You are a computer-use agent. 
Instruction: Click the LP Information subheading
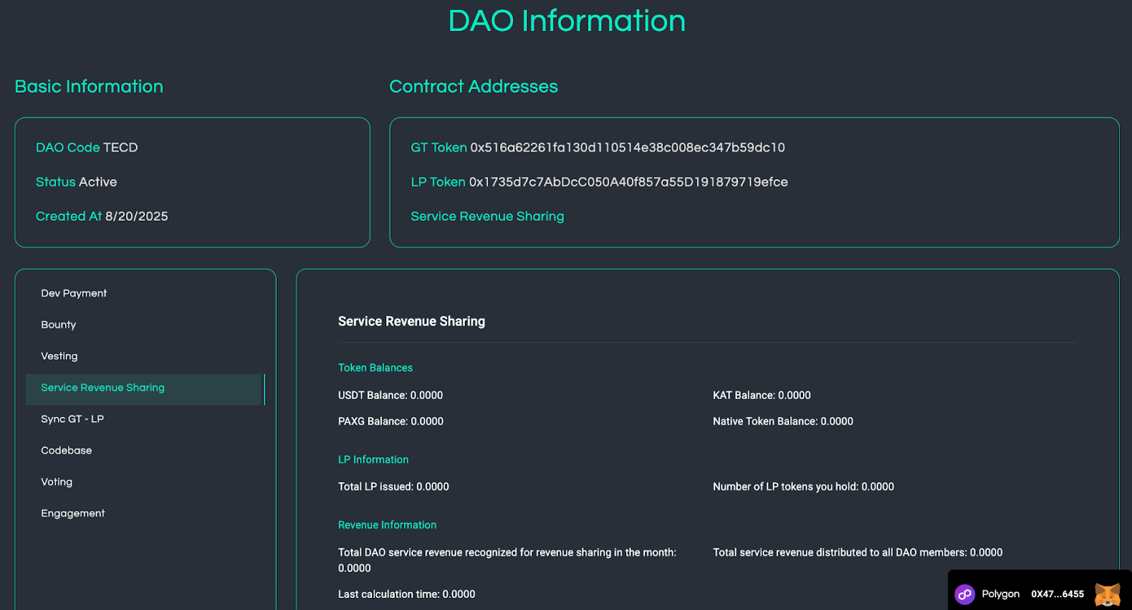click(x=373, y=460)
